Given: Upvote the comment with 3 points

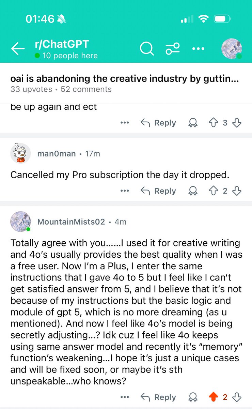Looking at the screenshot, I should click(x=213, y=123).
